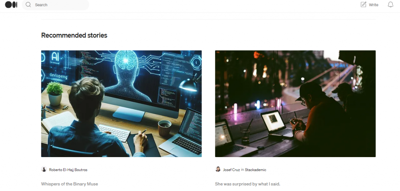Open the AI developer story thumbnail
The height and width of the screenshot is (191, 400).
pyautogui.click(x=121, y=104)
